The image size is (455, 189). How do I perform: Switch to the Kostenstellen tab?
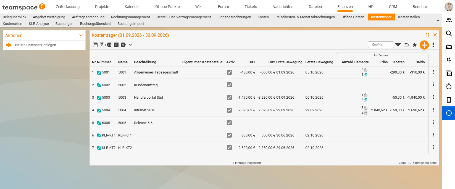pos(409,17)
